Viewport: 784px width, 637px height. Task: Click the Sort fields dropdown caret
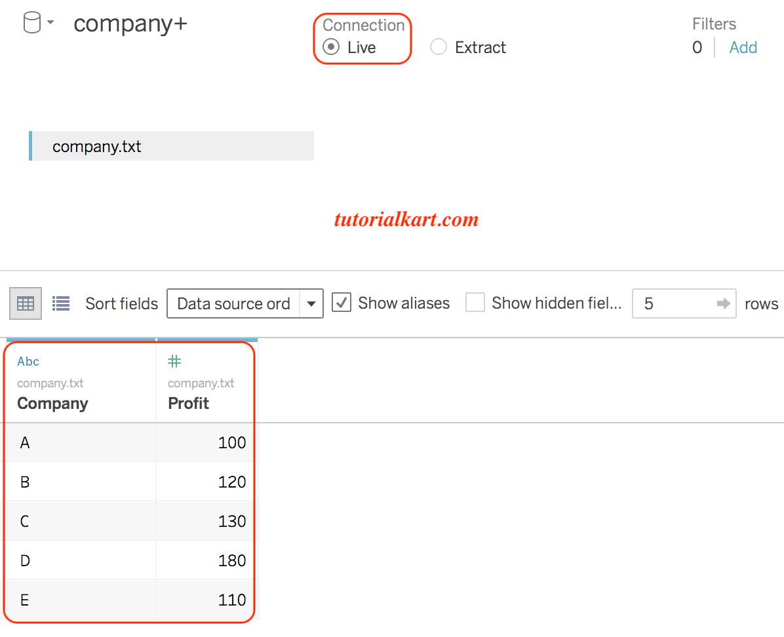point(312,303)
